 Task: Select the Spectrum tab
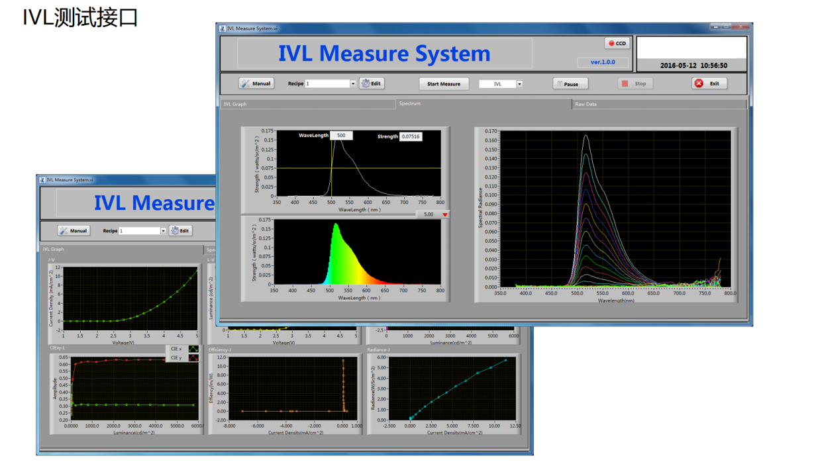409,104
